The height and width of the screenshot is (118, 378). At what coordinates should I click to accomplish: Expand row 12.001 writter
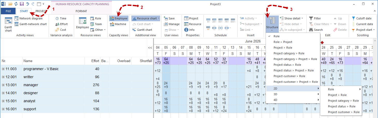(x=3, y=77)
